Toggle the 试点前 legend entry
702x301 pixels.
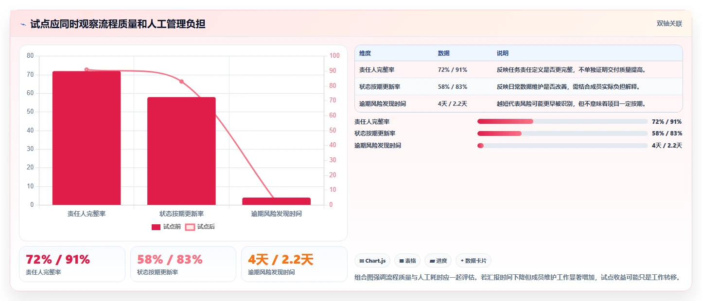tap(166, 227)
